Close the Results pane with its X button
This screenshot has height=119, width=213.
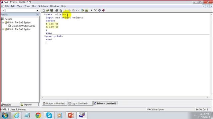tap(38, 15)
